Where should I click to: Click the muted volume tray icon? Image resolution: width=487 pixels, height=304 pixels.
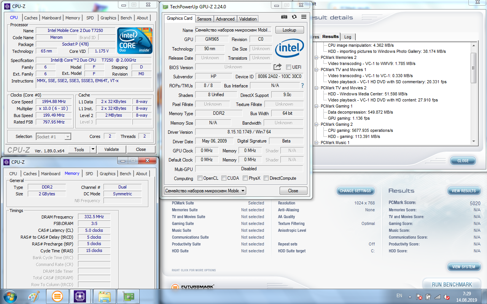(x=447, y=297)
